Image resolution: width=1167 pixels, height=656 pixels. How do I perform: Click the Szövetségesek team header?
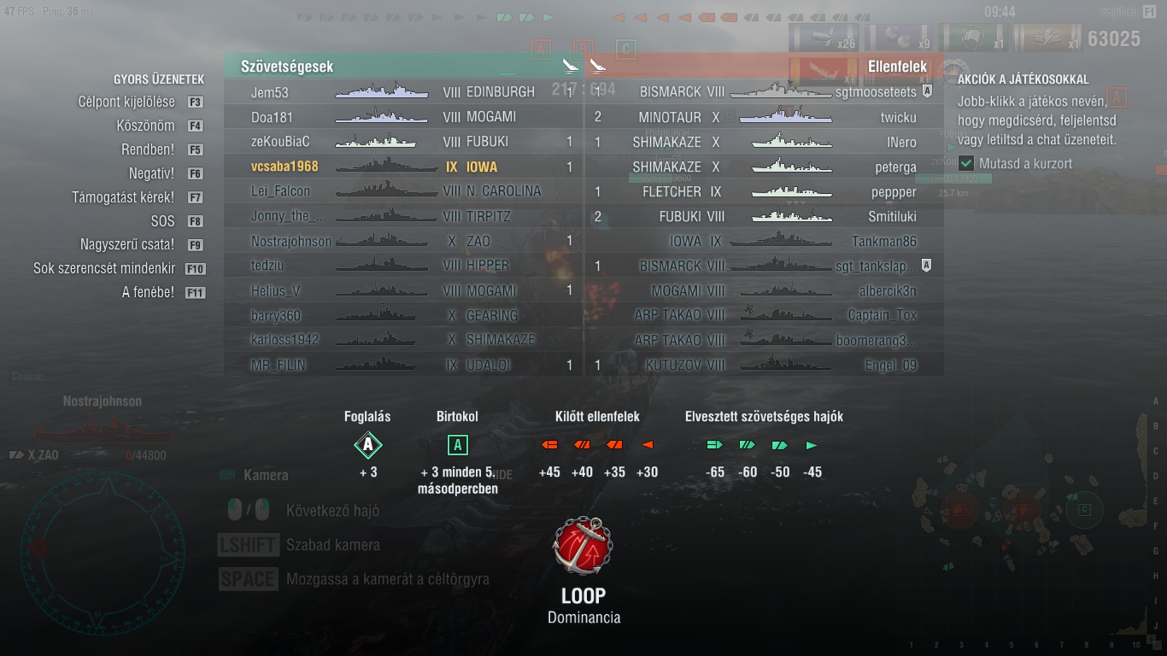point(403,66)
